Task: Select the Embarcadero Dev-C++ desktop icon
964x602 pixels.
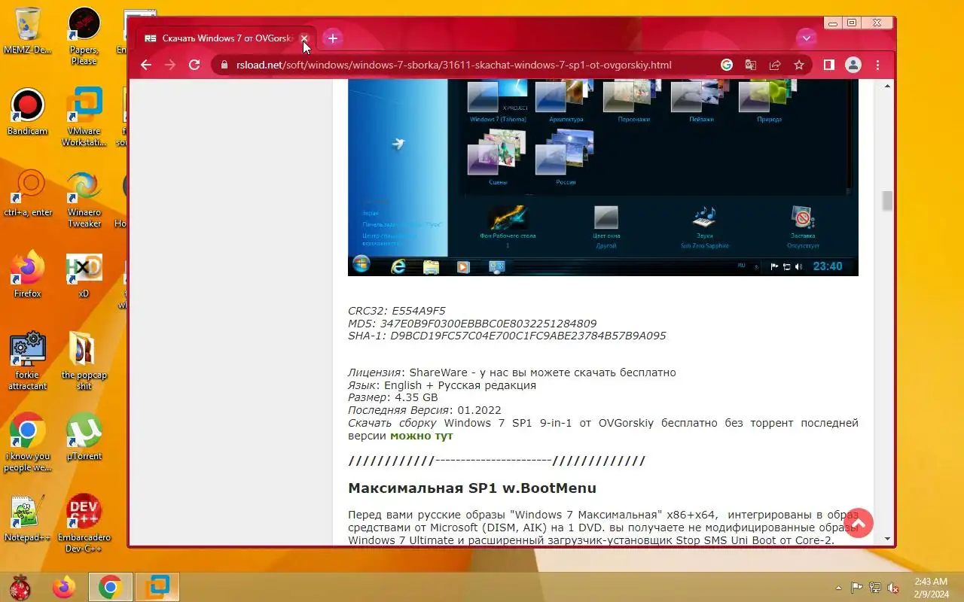Action: [84, 524]
